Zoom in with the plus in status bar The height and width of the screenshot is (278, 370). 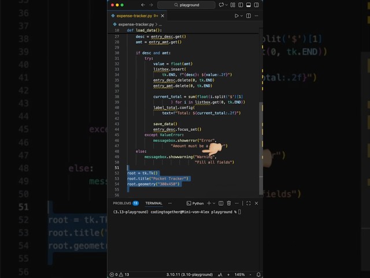(x=228, y=275)
